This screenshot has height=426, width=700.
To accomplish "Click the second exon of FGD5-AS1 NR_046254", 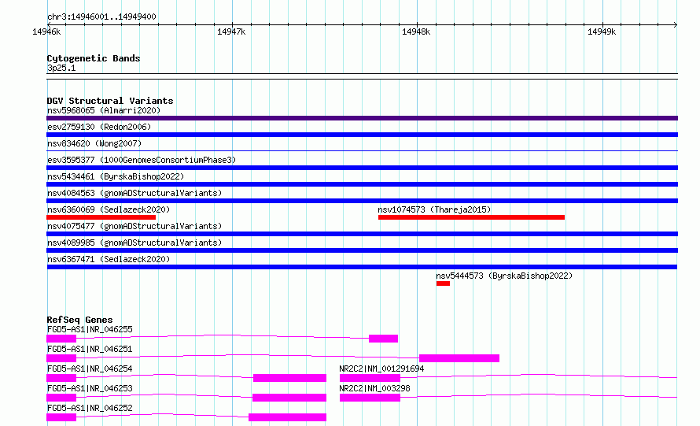I will (289, 378).
